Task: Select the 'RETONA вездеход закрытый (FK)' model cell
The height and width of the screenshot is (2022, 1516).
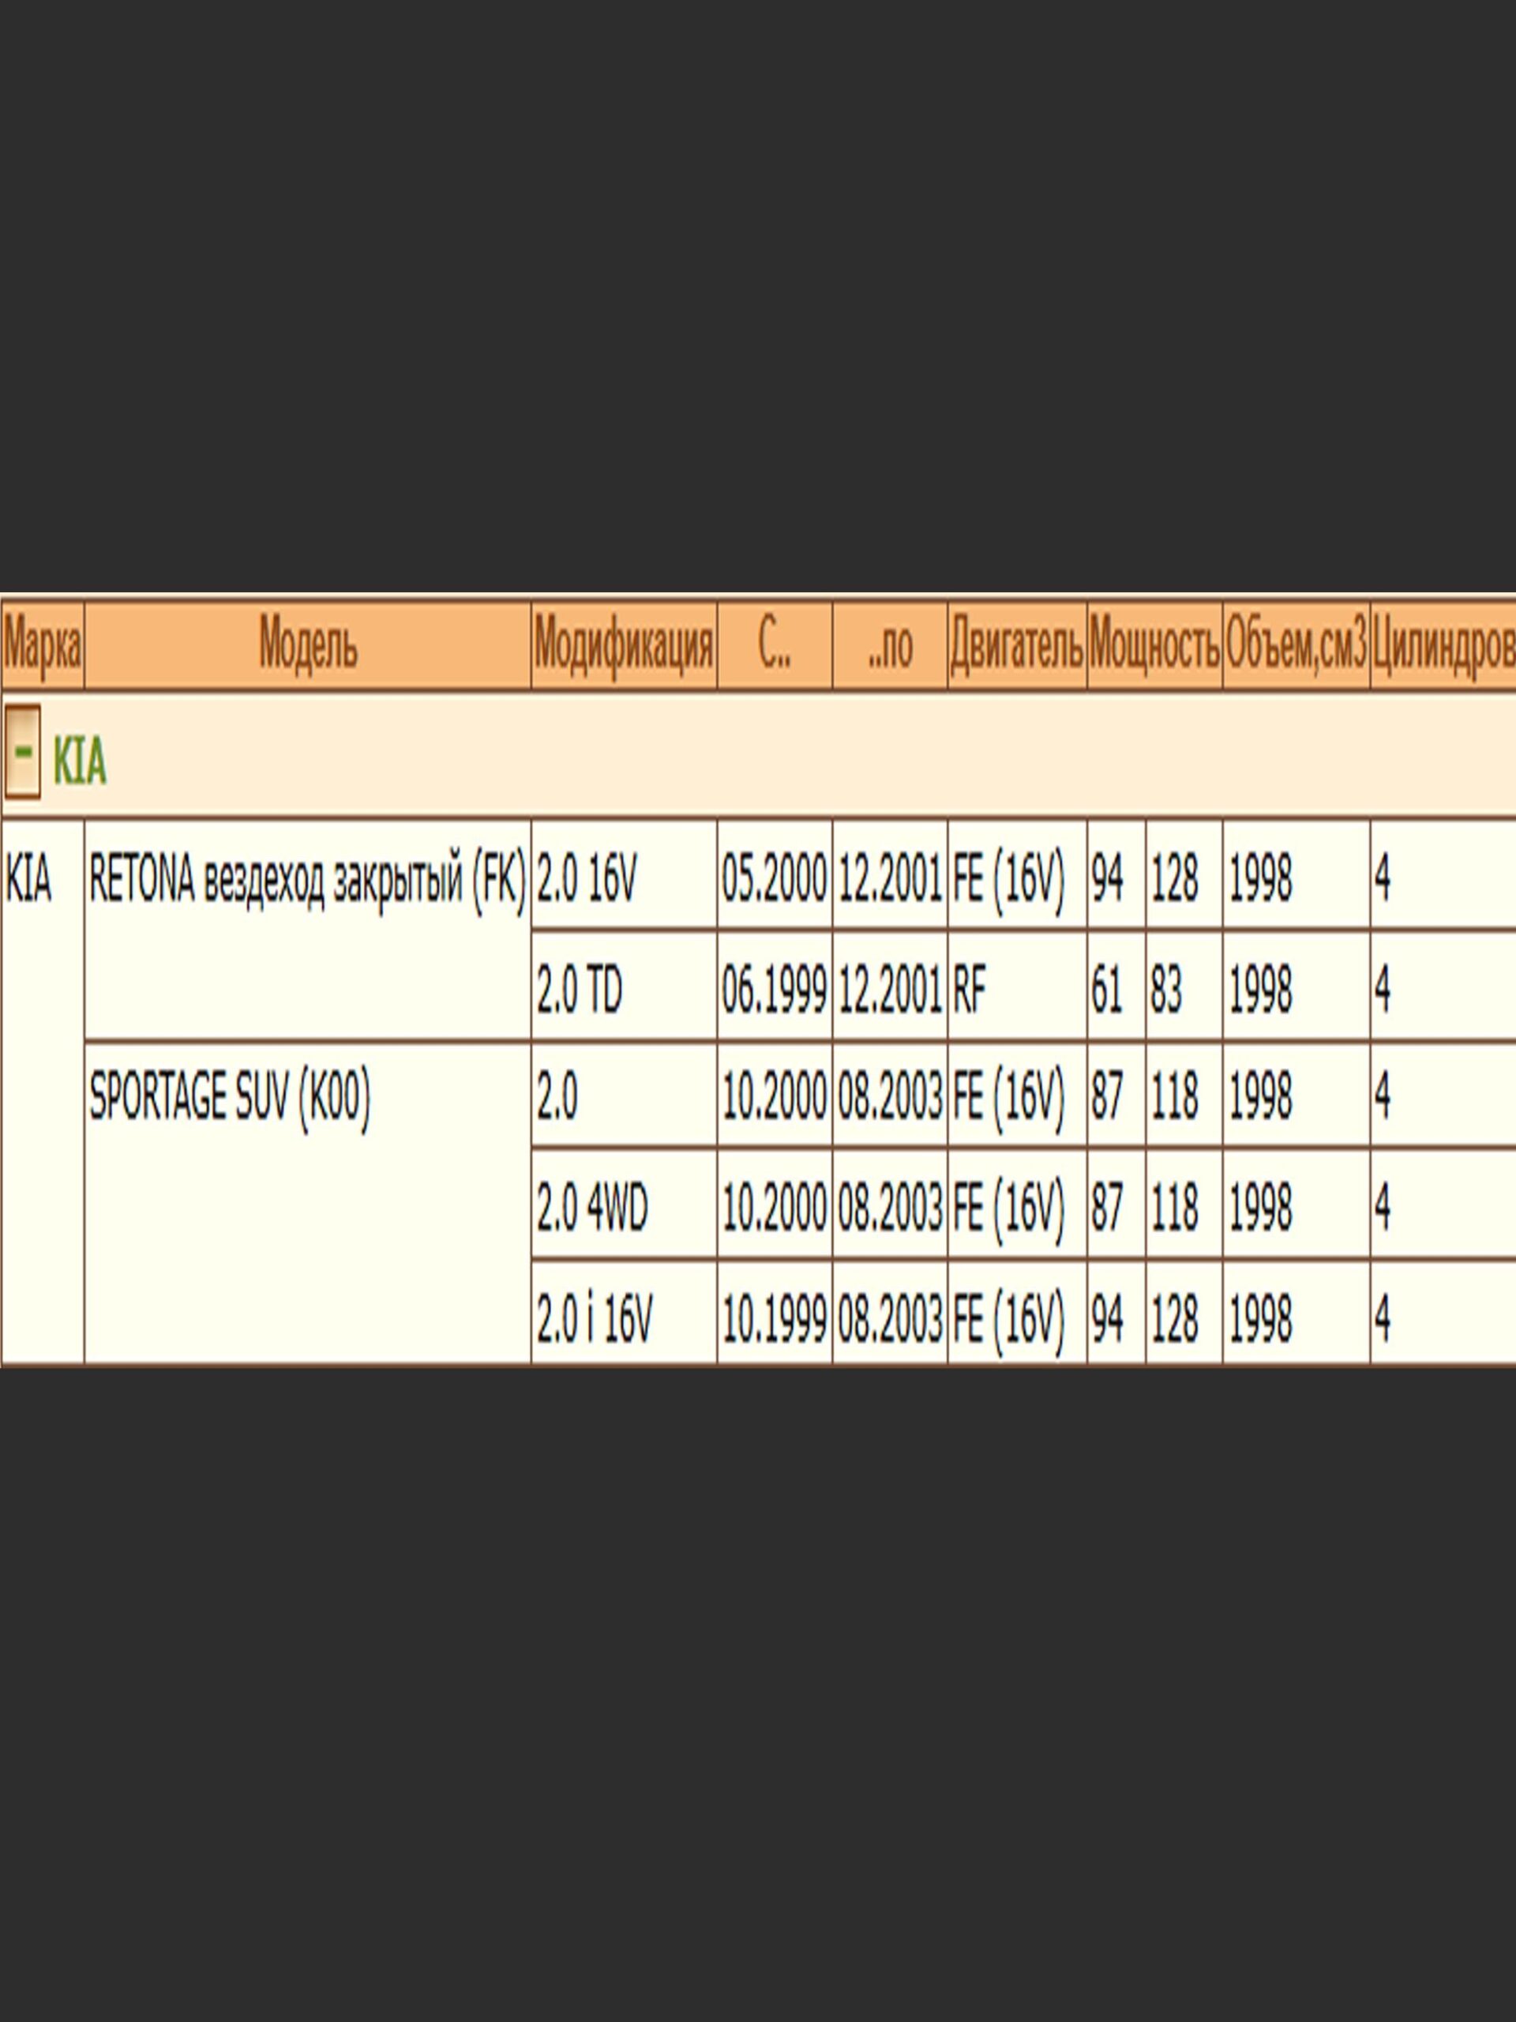Action: pos(308,930)
